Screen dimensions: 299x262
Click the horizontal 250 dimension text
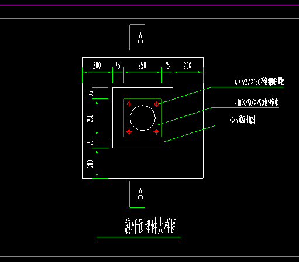click(142, 65)
